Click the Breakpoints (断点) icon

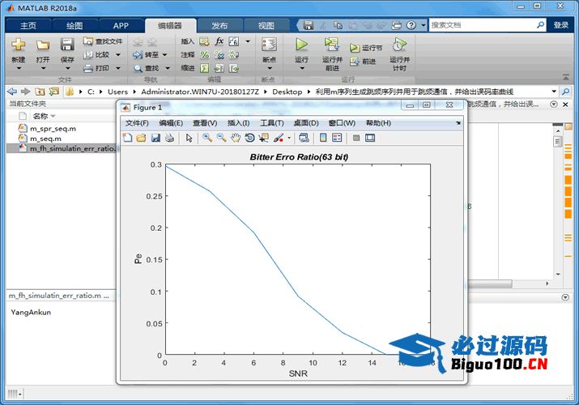pyautogui.click(x=269, y=45)
